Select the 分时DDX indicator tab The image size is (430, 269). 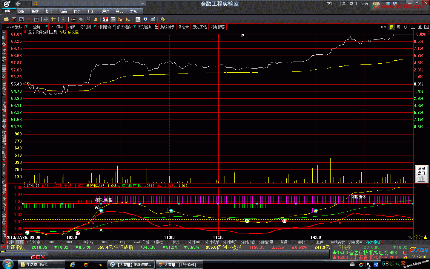194,242
